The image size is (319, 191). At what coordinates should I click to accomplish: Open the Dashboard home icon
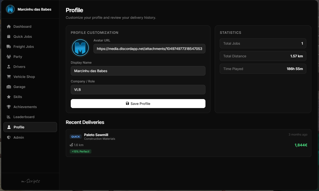[x=9, y=26]
